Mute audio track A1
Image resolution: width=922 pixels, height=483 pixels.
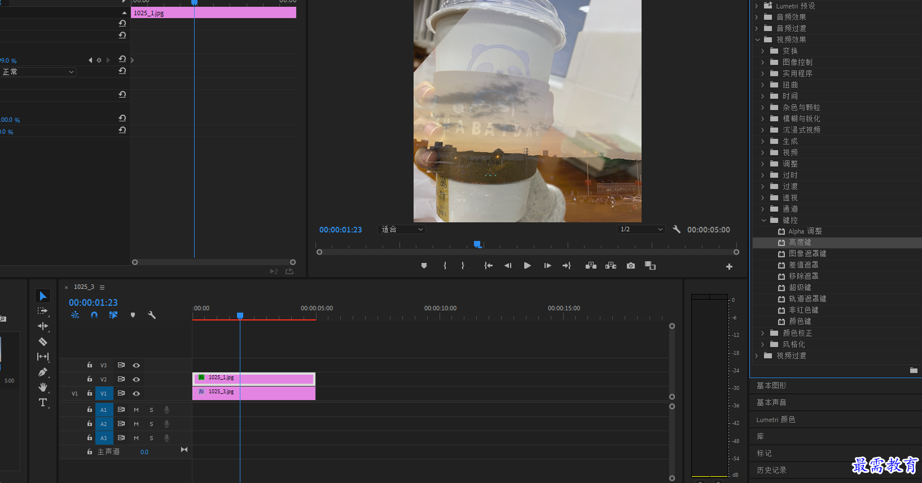tap(136, 410)
